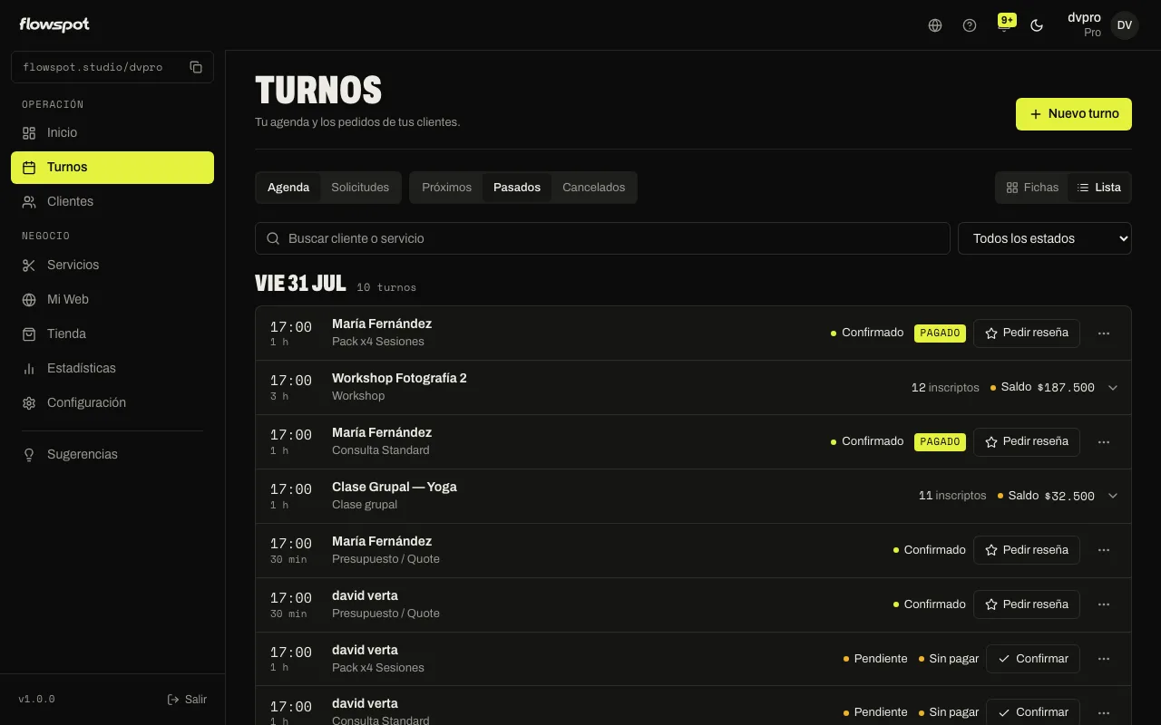Click the flowspot logo

pos(54,24)
